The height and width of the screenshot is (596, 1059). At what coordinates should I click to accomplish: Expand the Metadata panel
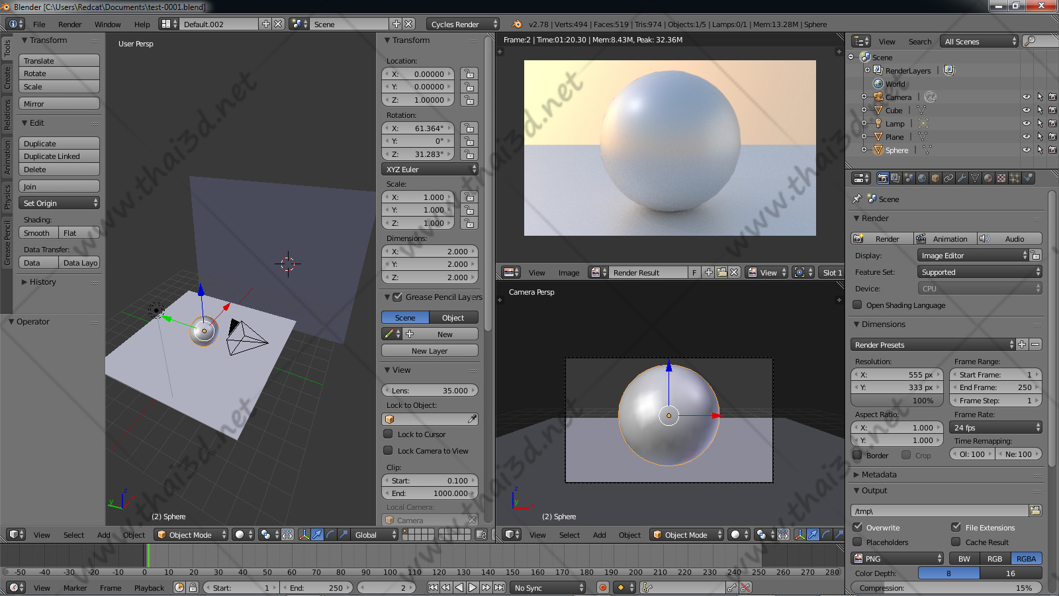[x=878, y=475]
